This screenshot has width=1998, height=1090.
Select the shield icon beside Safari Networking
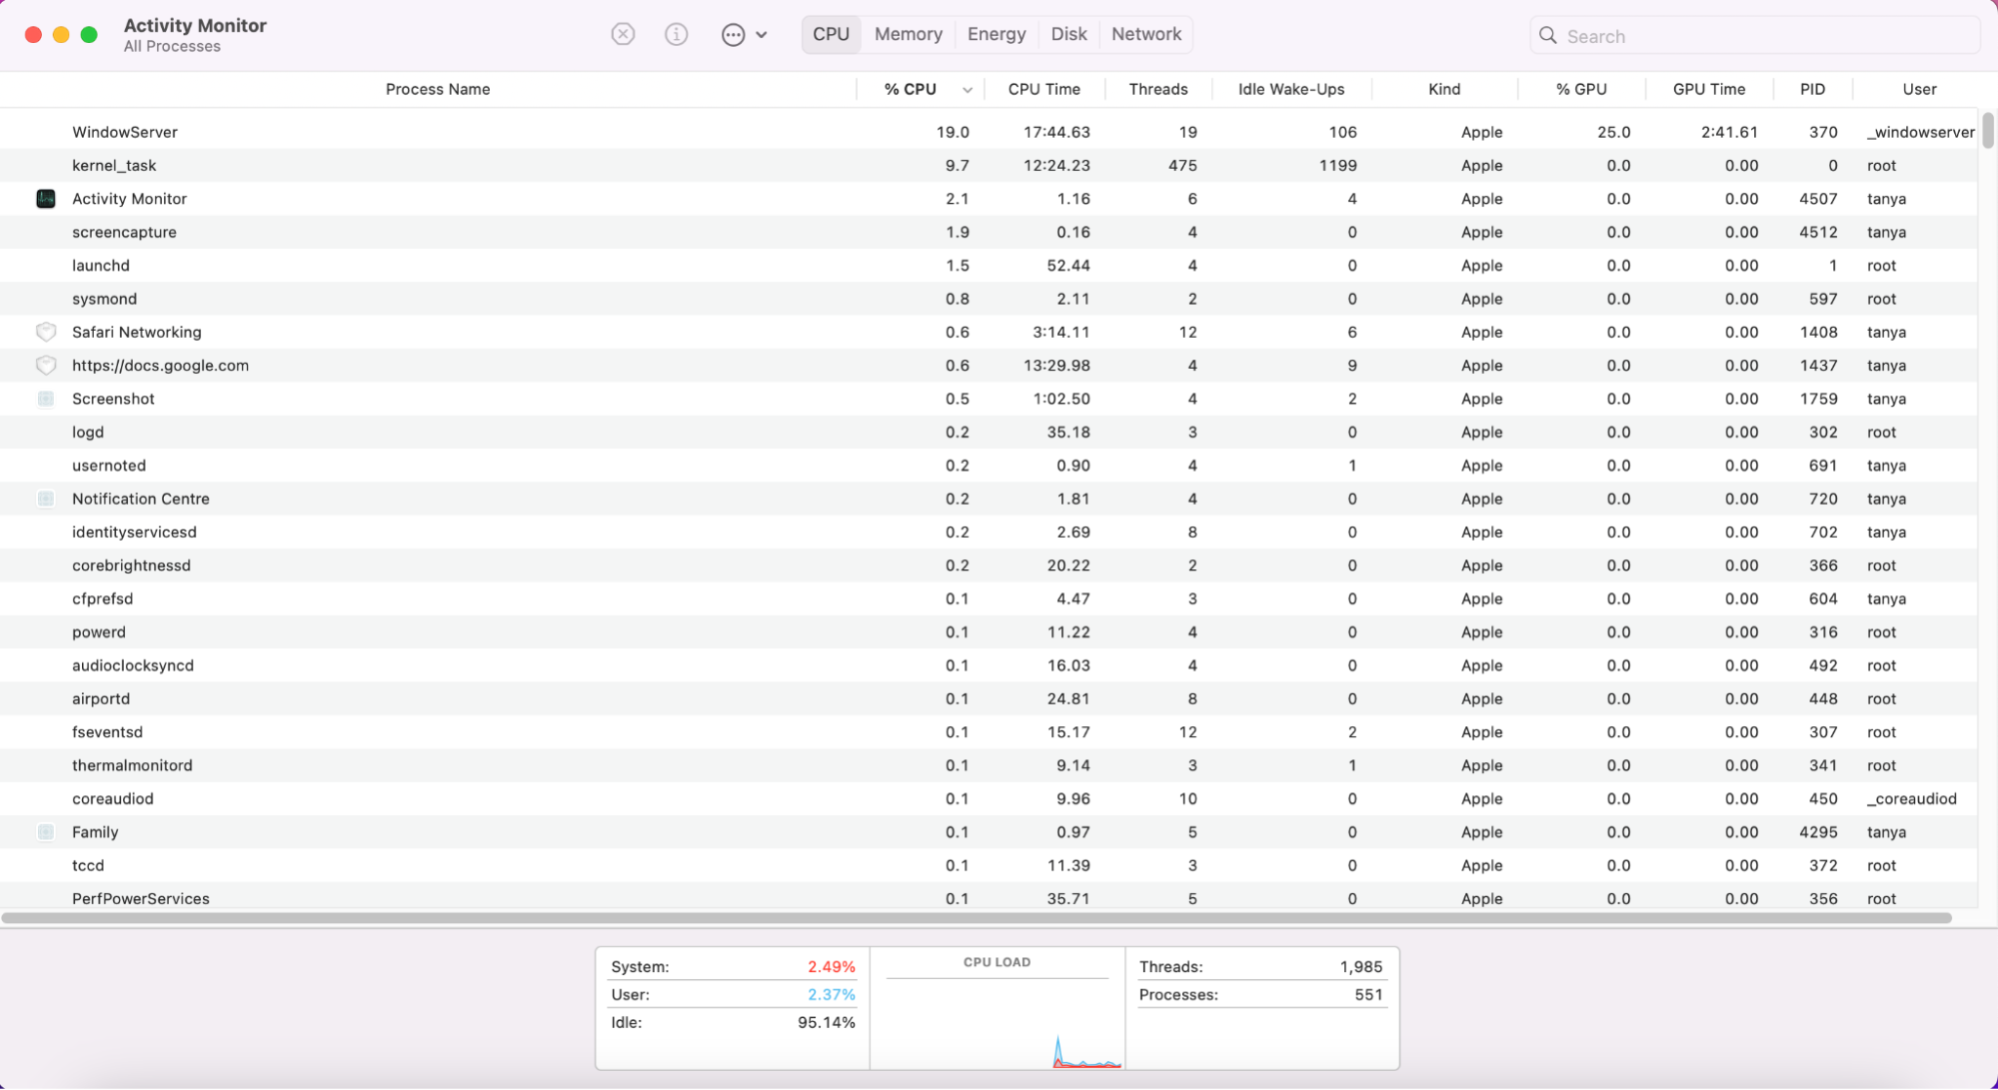point(45,332)
